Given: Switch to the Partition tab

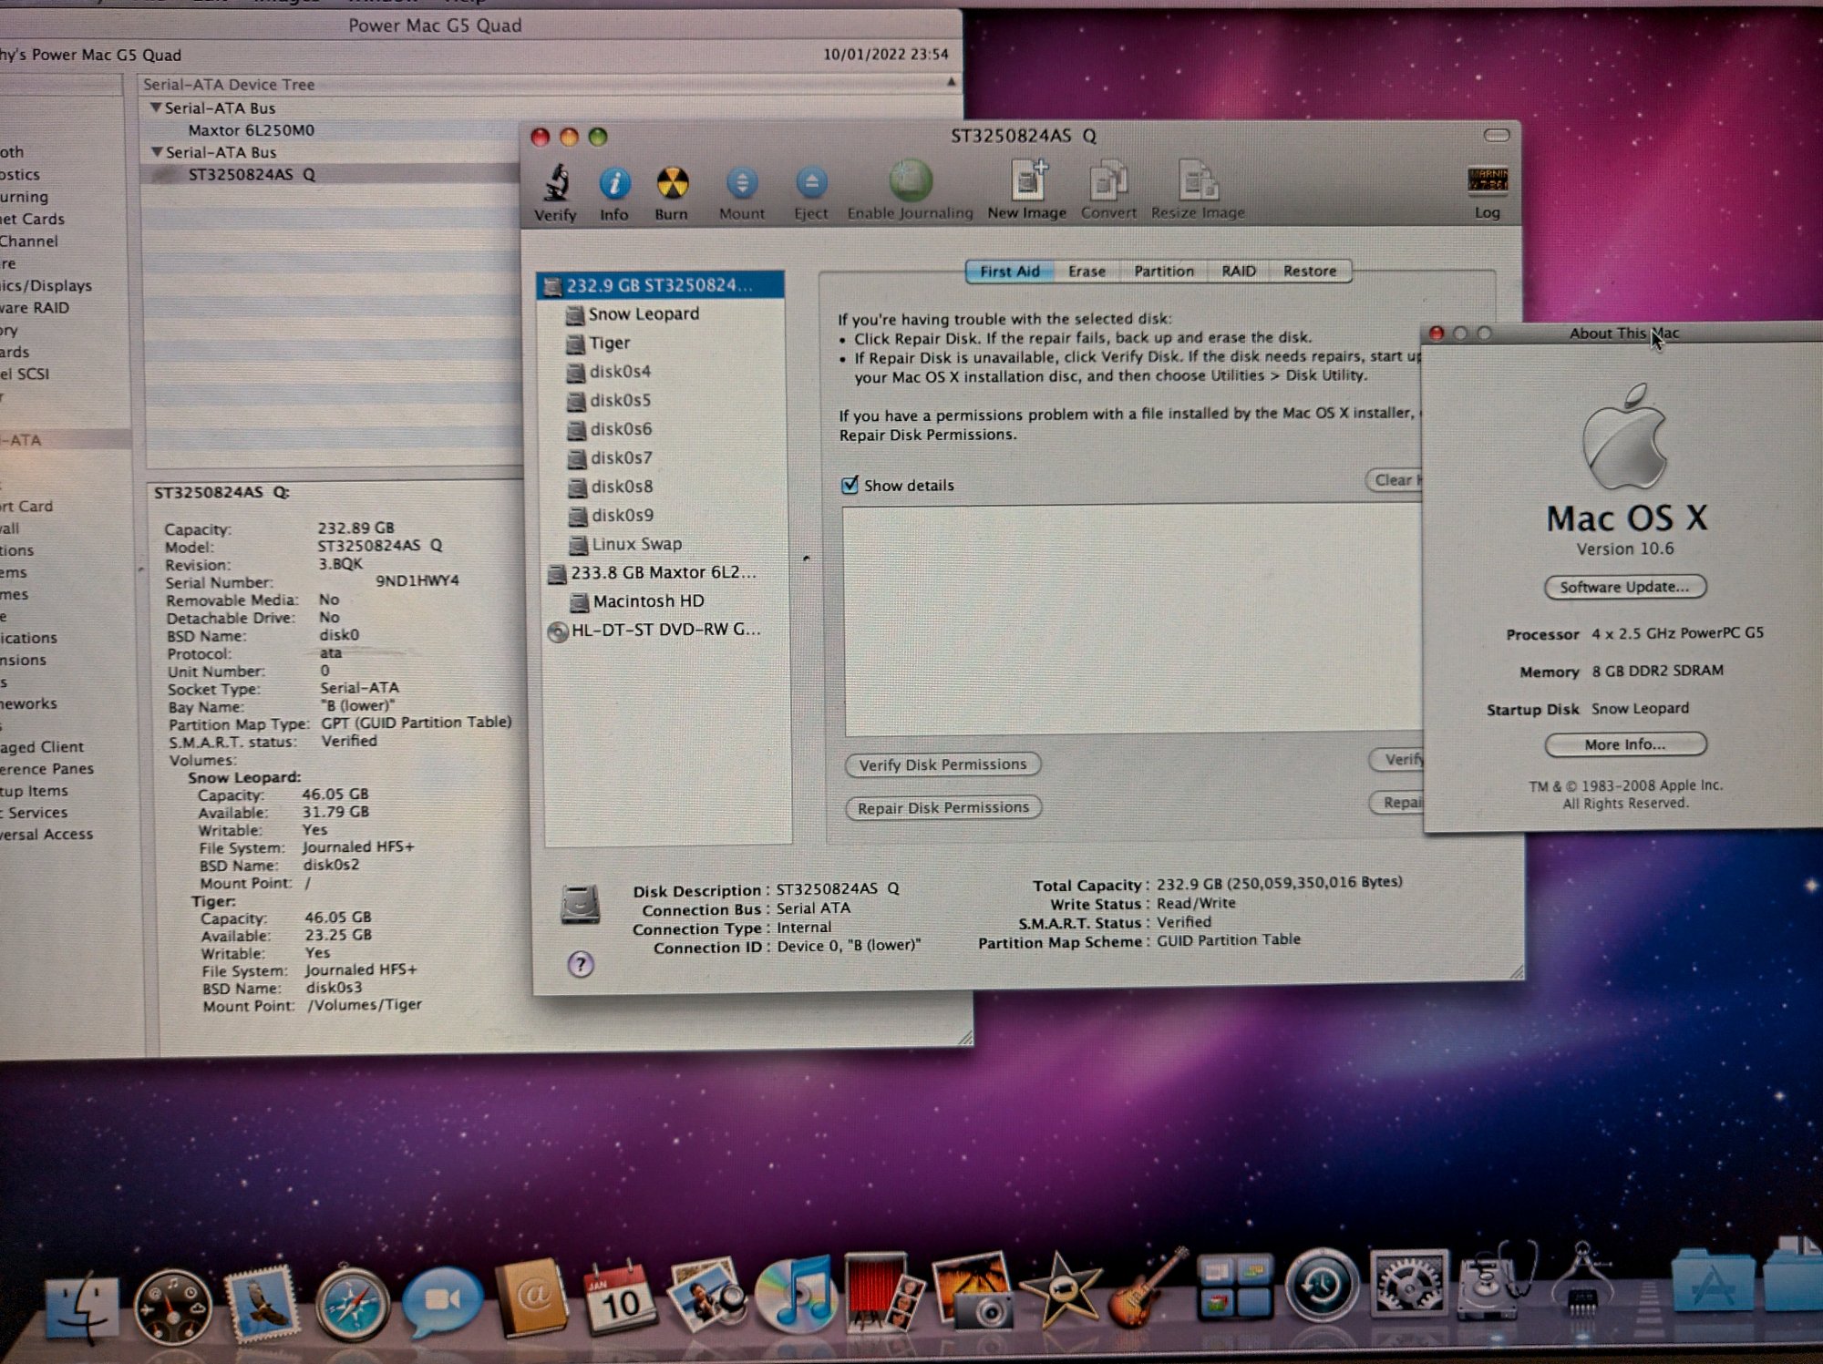Looking at the screenshot, I should pyautogui.click(x=1163, y=272).
